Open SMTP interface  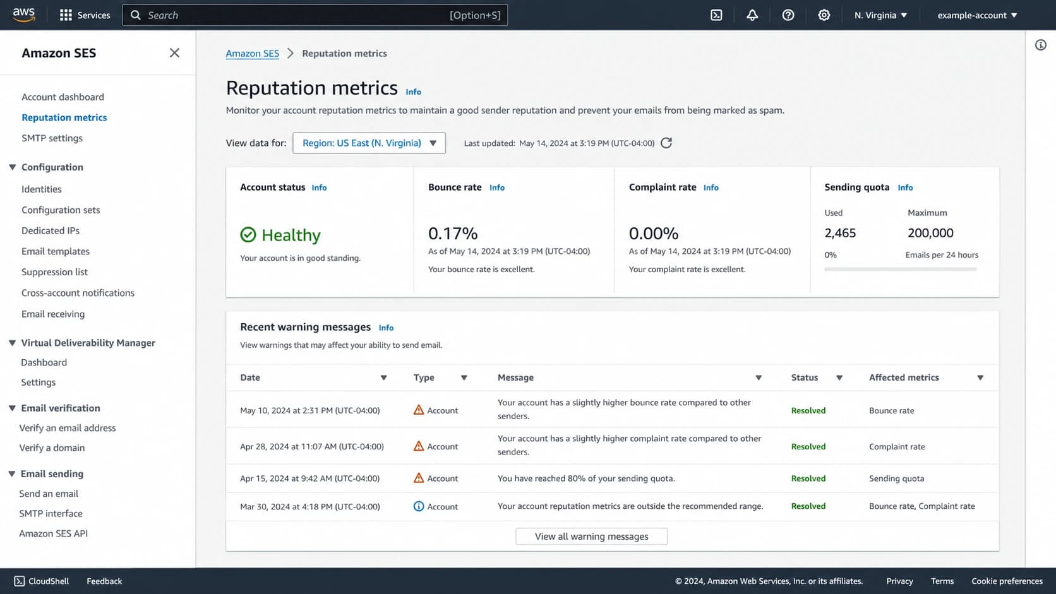click(51, 514)
